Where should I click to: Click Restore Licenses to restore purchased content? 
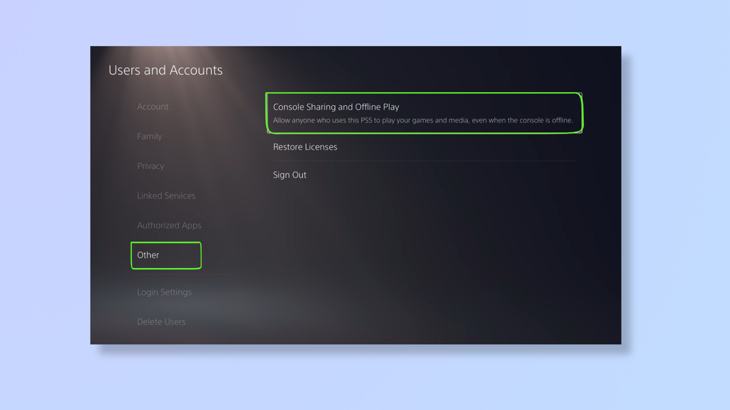coord(305,146)
